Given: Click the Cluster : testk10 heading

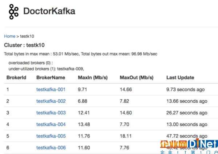Looking at the screenshot, I should [x=24, y=45].
